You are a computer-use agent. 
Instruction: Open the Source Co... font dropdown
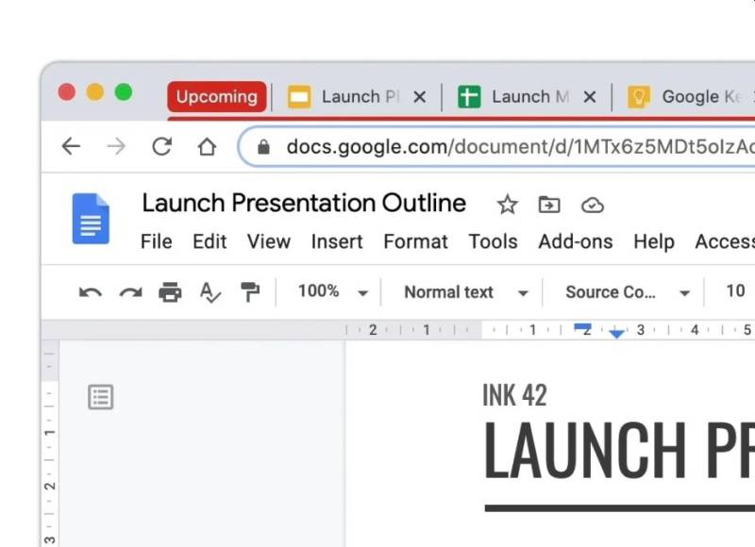(x=628, y=292)
